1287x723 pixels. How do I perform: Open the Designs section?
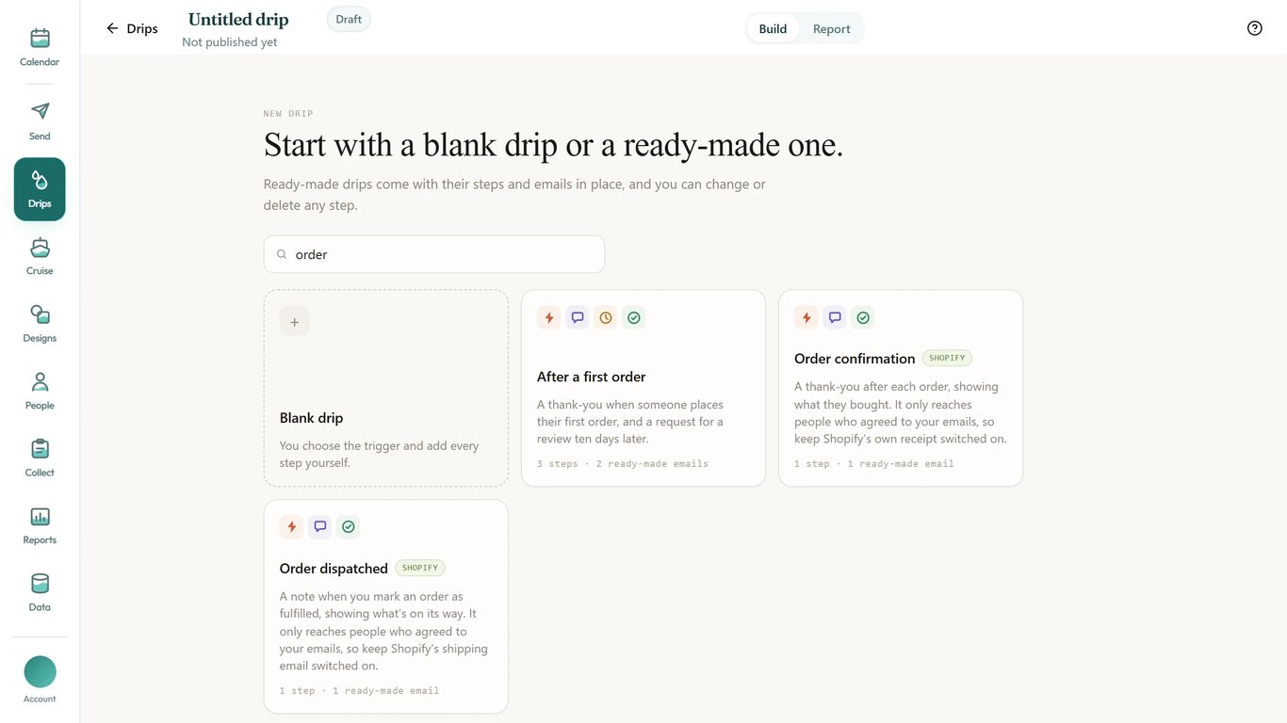click(x=40, y=324)
